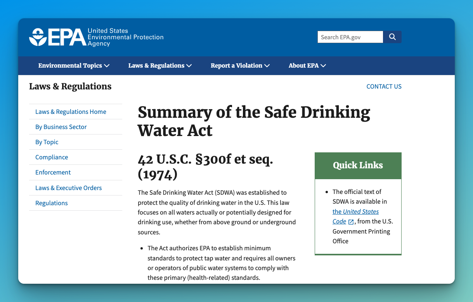This screenshot has width=473, height=302.
Task: Click the Laws & Regulations section heading
Action: pyautogui.click(x=70, y=86)
